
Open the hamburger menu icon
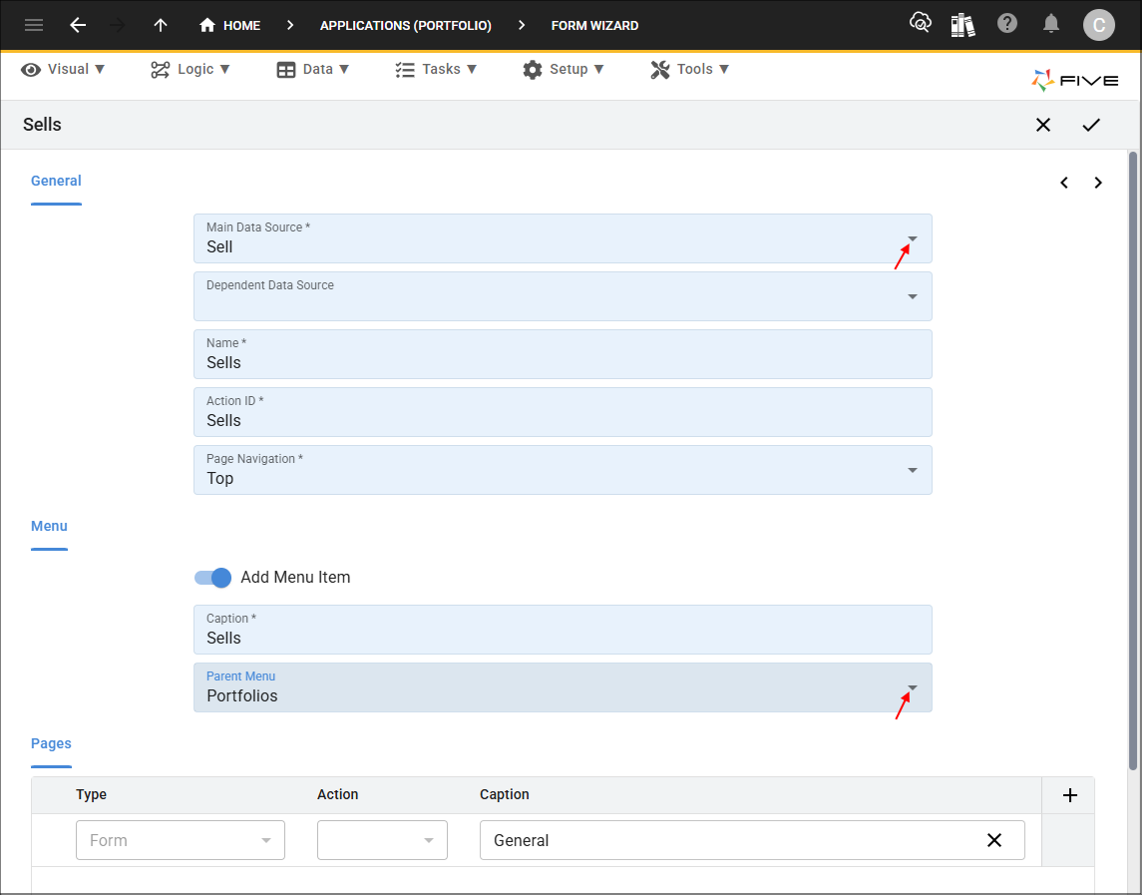click(34, 26)
